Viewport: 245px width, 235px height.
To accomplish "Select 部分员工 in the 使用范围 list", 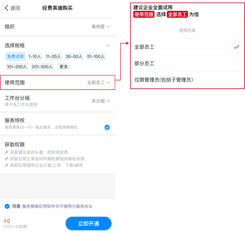I will [x=187, y=63].
